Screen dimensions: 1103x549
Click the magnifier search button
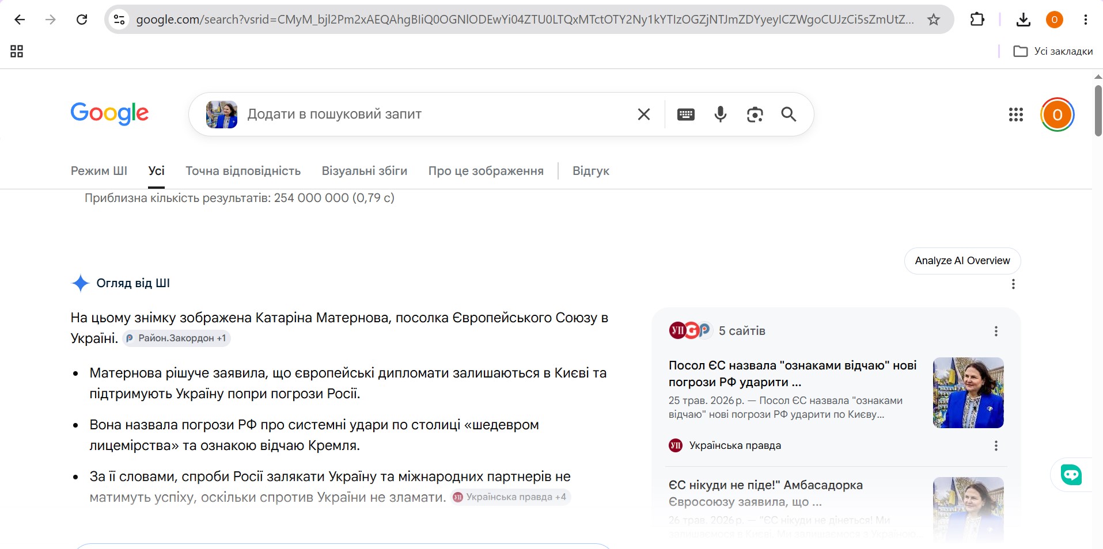(789, 115)
